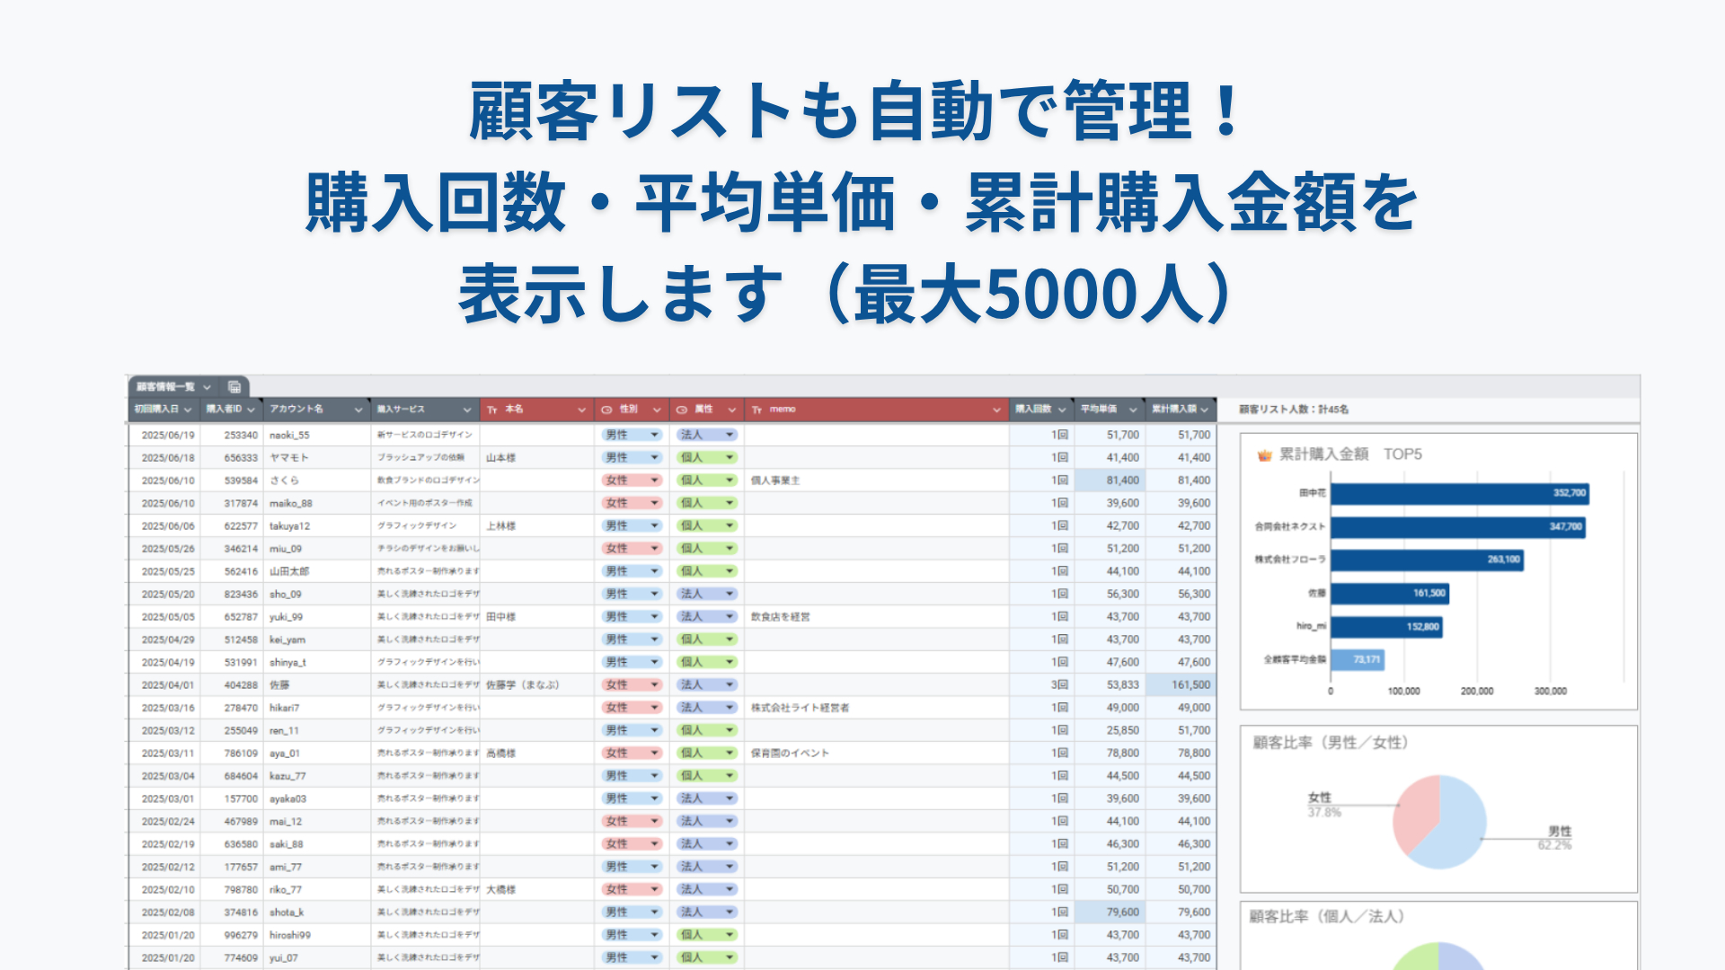Open the アカウント名 column filter arrow

pos(358,410)
